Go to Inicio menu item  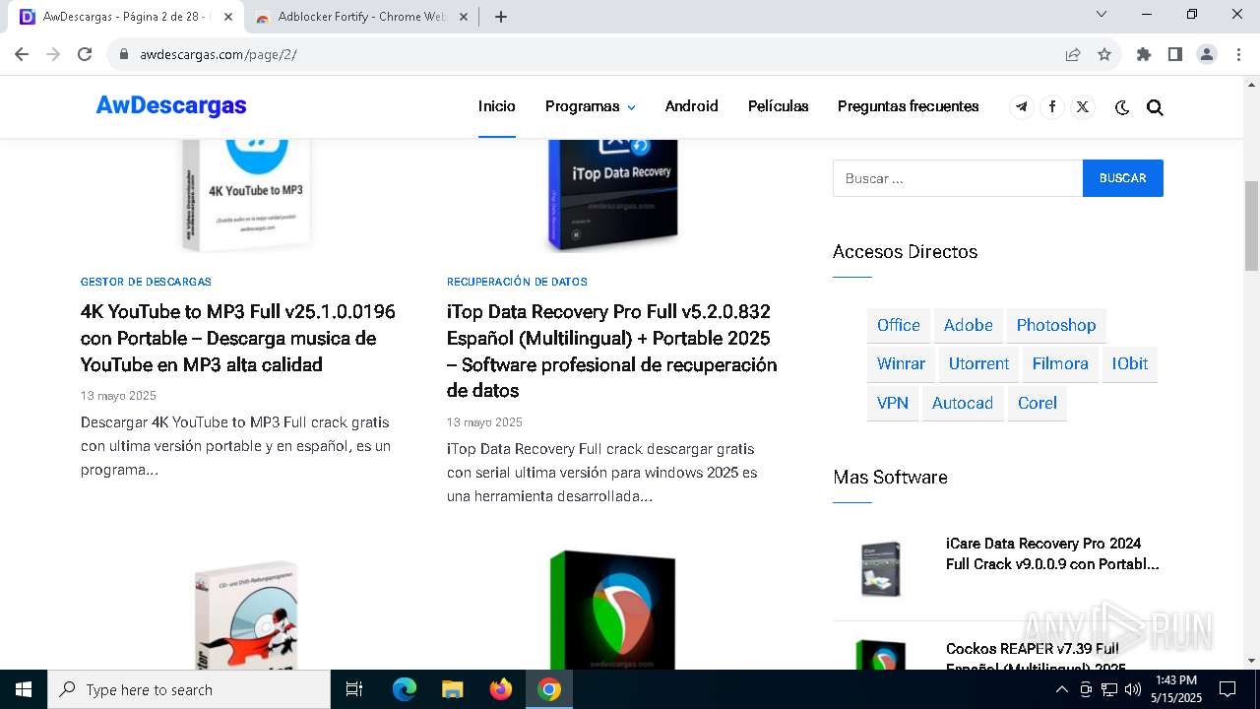tap(497, 106)
